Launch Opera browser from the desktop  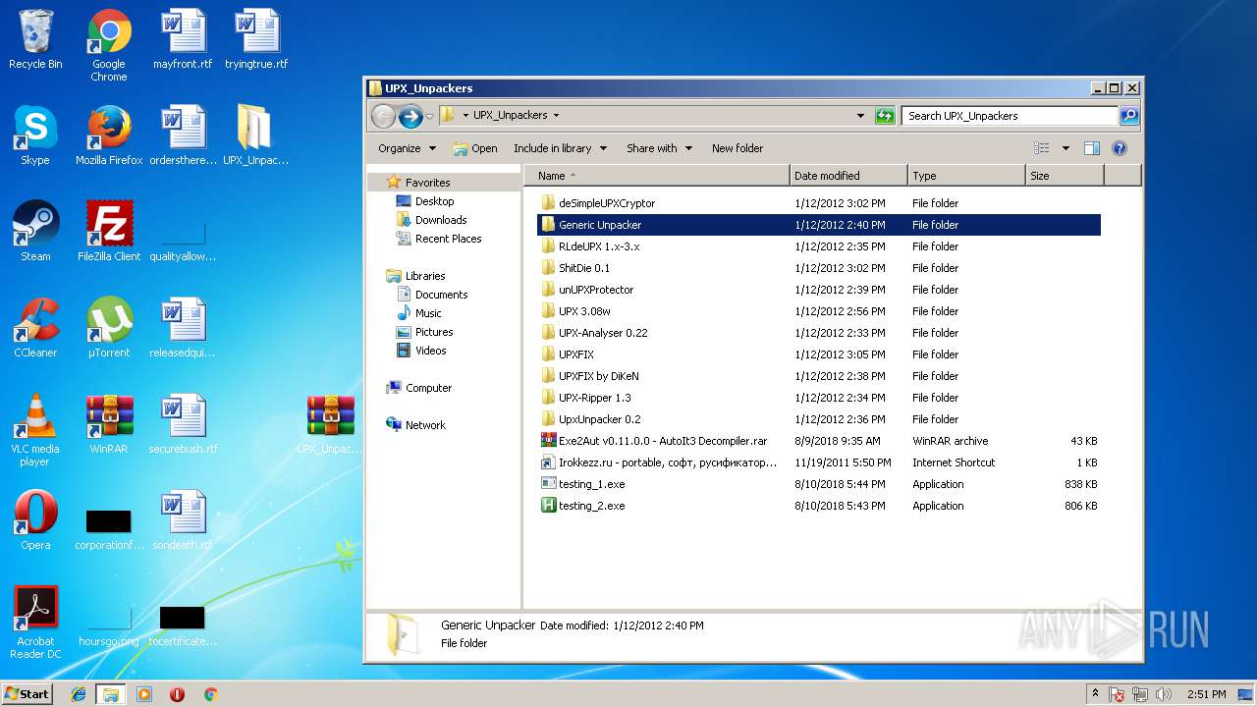coord(35,520)
